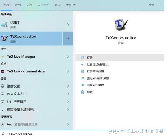Screen dimensions: 167x138
Task: Click the pin icon for 固定到任务栏
Action: pos(83,85)
